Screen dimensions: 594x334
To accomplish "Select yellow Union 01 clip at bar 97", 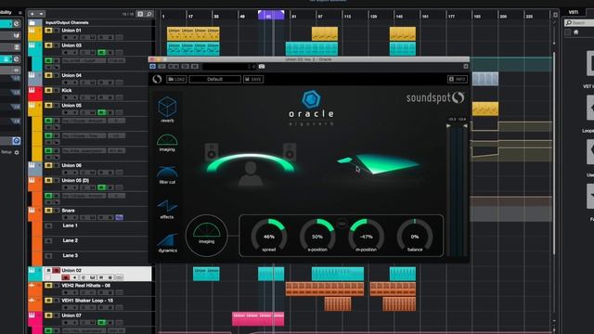I will click(x=325, y=33).
